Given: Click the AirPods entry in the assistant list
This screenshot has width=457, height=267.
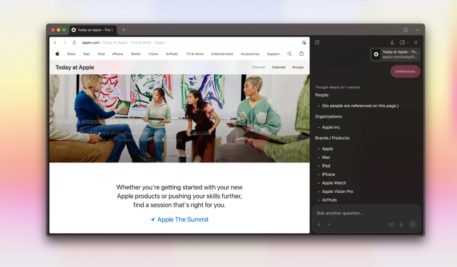Looking at the screenshot, I should tap(330, 200).
